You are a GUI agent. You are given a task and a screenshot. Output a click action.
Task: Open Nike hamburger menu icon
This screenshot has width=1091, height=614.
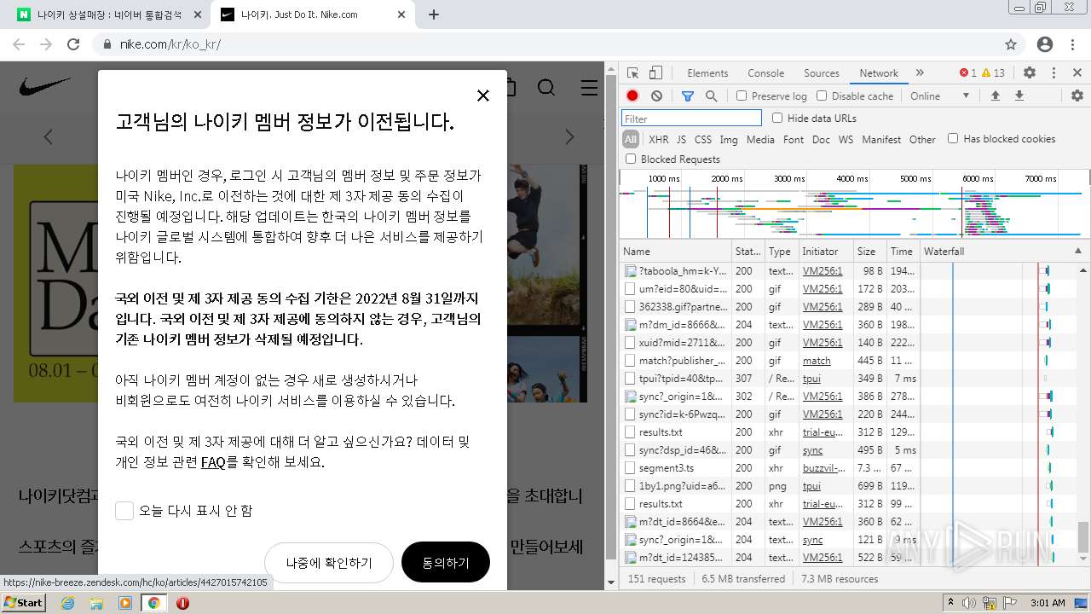pos(589,87)
